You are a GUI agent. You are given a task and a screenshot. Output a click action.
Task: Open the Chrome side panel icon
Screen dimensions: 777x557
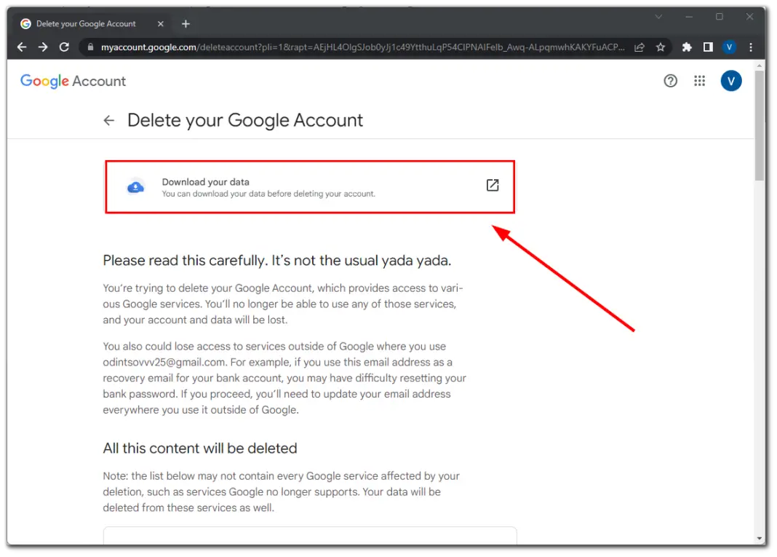(x=707, y=47)
